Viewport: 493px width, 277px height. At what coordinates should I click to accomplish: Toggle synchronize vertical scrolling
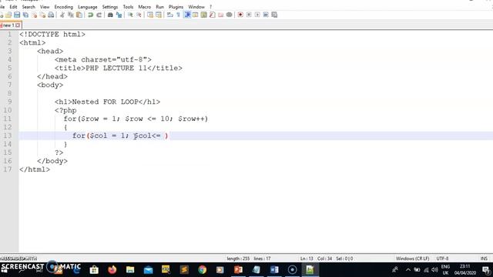(x=150, y=15)
